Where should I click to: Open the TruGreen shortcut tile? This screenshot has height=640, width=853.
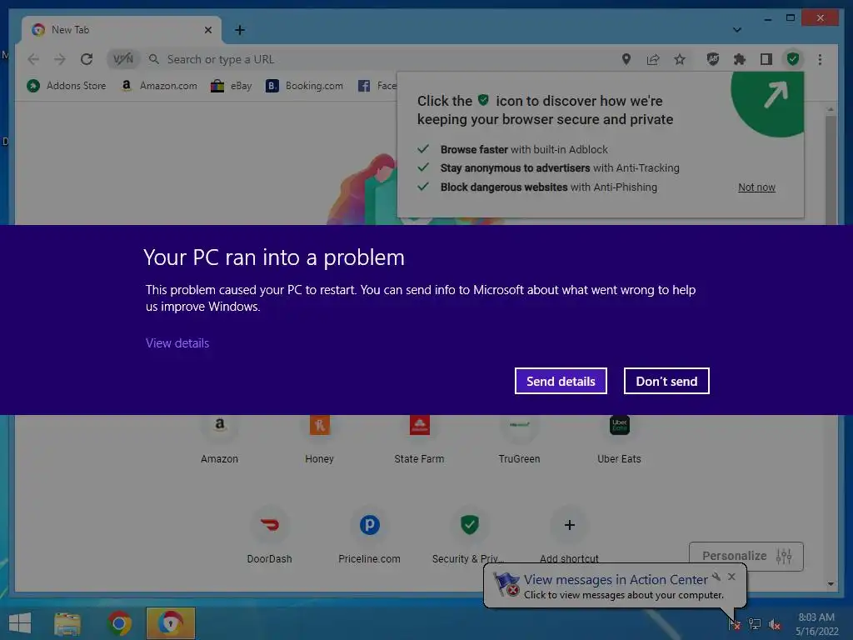click(520, 439)
